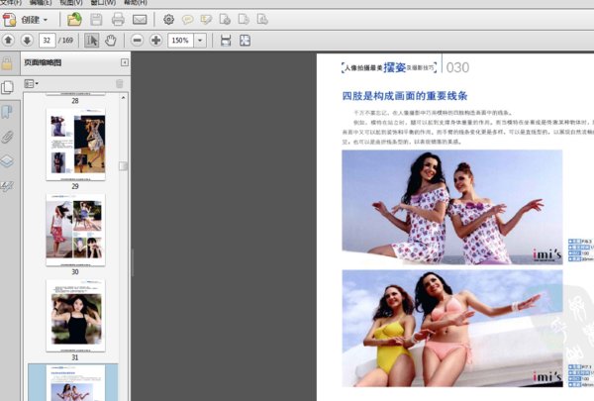Open the attachments paperclip panel

8,136
